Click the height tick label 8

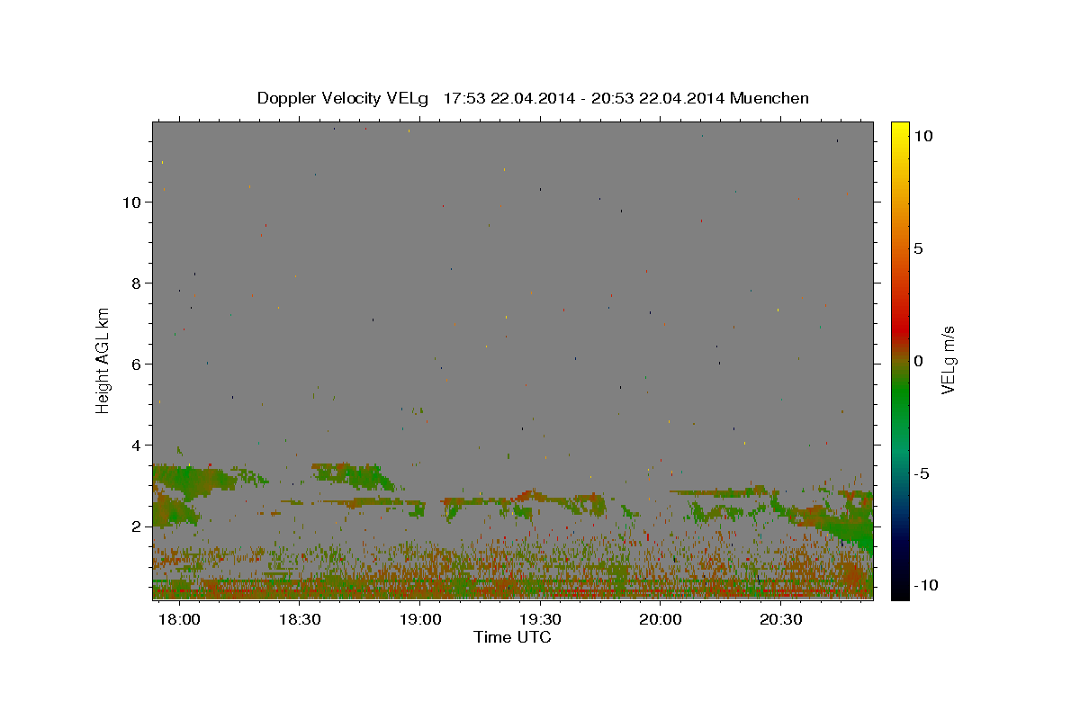pos(137,283)
